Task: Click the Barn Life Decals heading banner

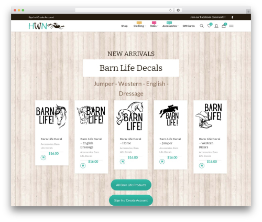Action: 131,68
